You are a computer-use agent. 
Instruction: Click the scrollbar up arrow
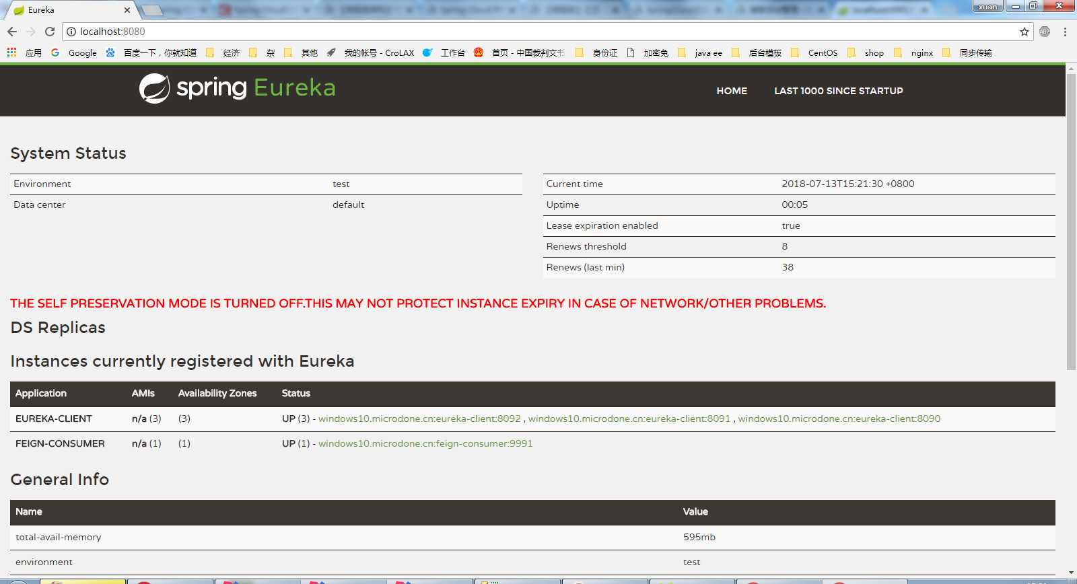click(x=1071, y=68)
